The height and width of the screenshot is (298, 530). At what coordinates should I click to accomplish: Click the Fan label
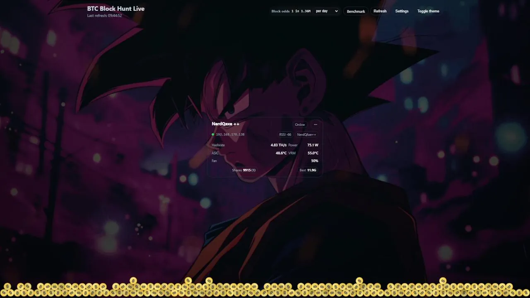214,161
